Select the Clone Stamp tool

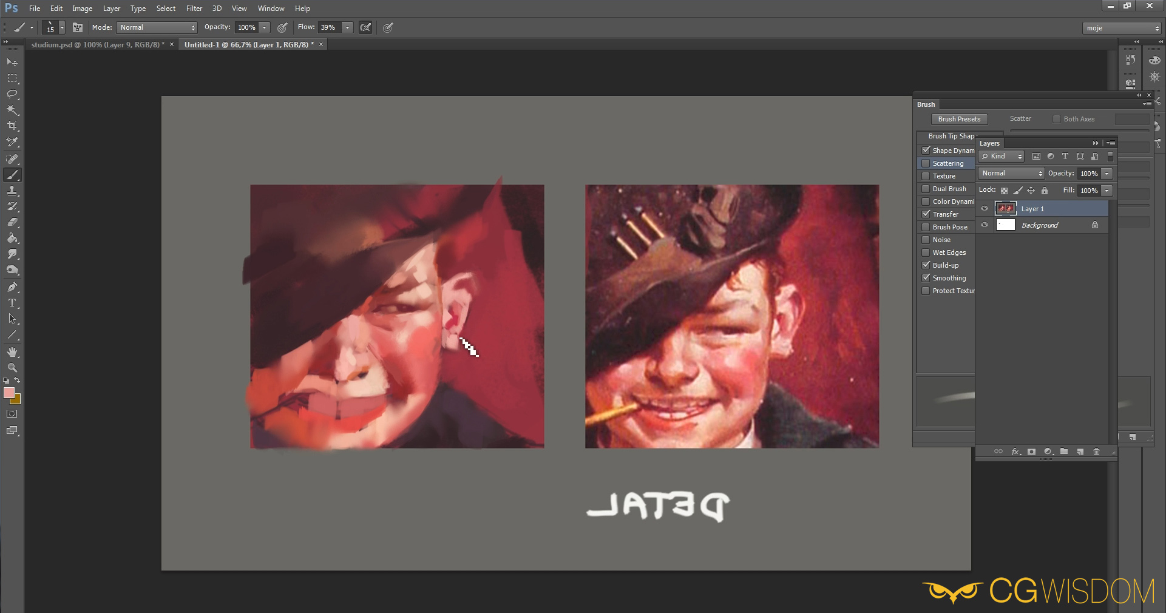pyautogui.click(x=12, y=191)
